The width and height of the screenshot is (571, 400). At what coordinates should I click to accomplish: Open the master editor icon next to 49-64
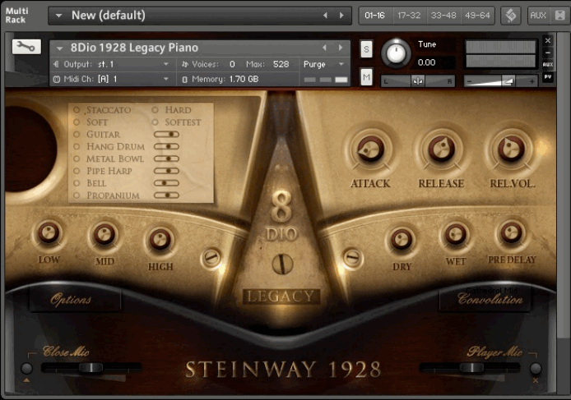[511, 16]
